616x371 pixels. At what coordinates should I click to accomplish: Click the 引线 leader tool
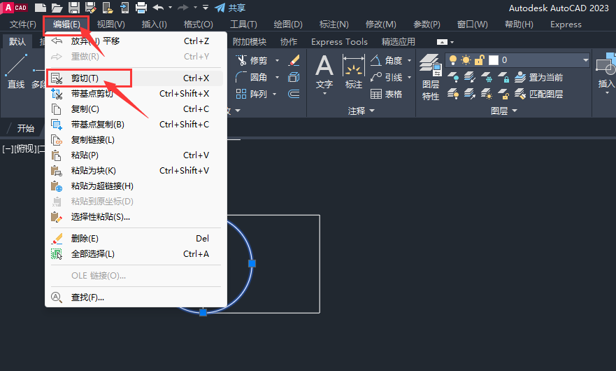pyautogui.click(x=387, y=77)
